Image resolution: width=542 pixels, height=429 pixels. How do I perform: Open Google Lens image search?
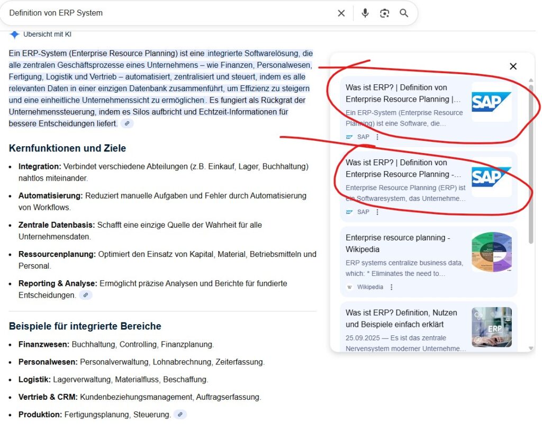point(385,13)
